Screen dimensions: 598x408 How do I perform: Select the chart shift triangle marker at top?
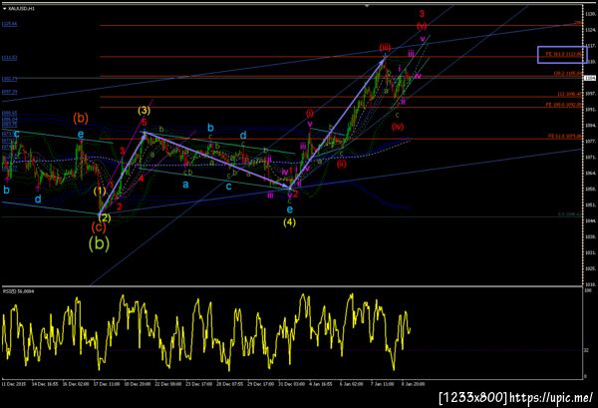[367, 6]
